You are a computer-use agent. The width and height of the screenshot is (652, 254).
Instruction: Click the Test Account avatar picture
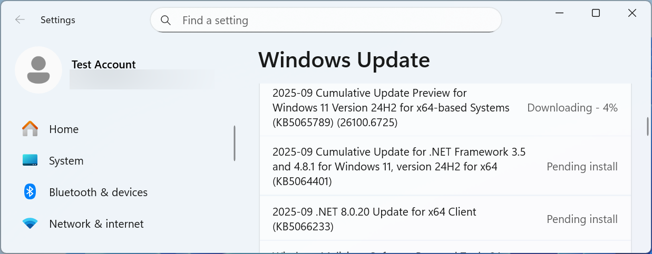point(38,70)
